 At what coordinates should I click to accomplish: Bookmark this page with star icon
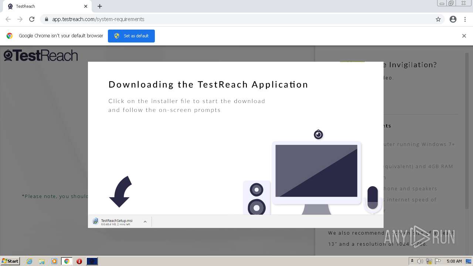coord(438,19)
